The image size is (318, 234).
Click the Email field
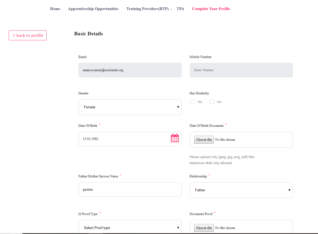(x=130, y=70)
